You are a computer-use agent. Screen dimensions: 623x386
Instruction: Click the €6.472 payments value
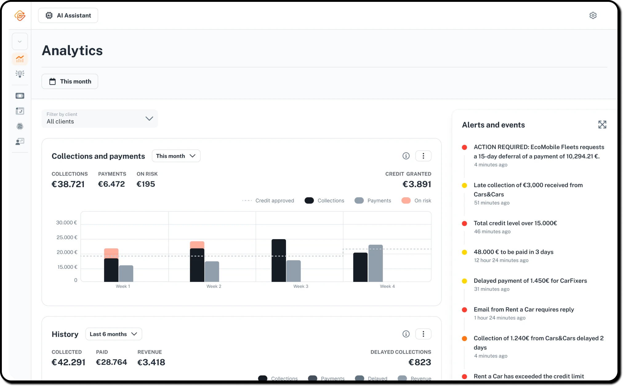[x=111, y=184]
